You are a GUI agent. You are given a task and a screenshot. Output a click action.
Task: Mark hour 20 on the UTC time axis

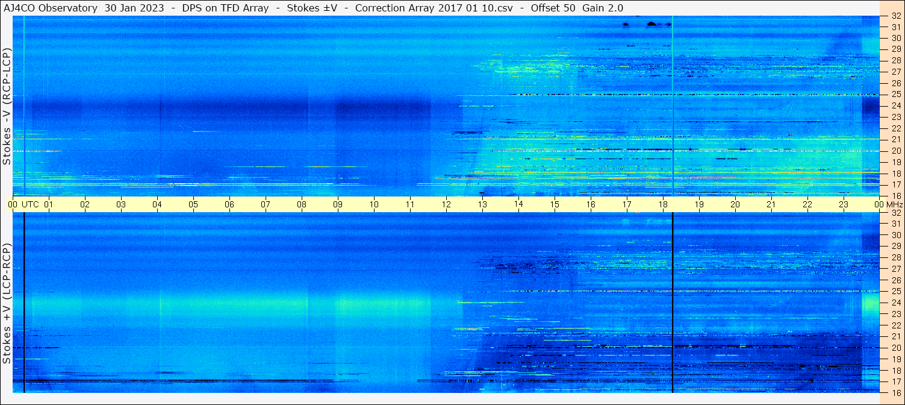tap(735, 204)
